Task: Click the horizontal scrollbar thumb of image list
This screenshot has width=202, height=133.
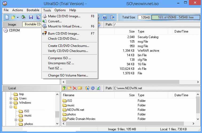Action: click(x=122, y=82)
